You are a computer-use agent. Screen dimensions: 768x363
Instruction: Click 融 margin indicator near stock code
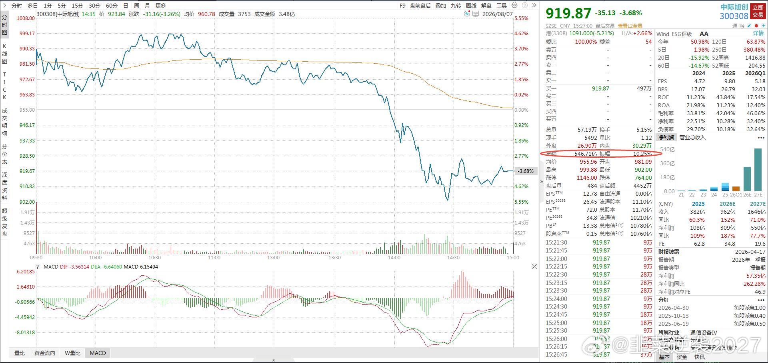(x=742, y=26)
